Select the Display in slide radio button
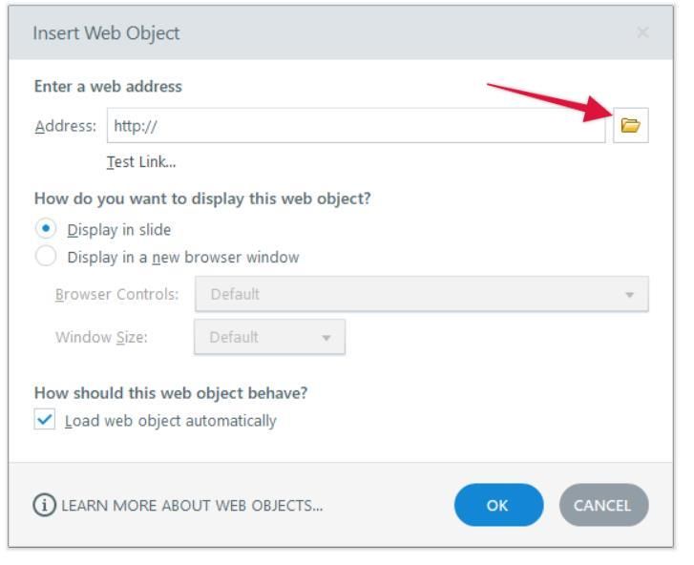This screenshot has width=694, height=565. [45, 229]
